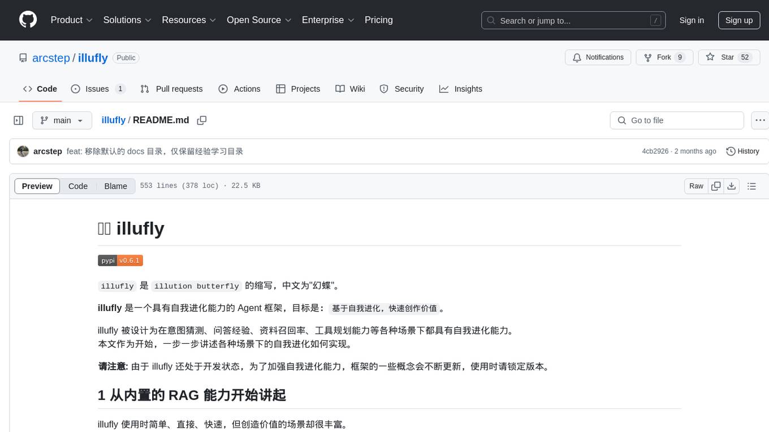Select the Code tab
The image size is (769, 432).
click(40, 89)
